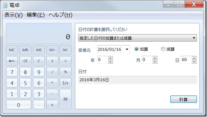Open the ヘルプ(H) menu
The width and height of the screenshot is (207, 117).
coord(60,15)
